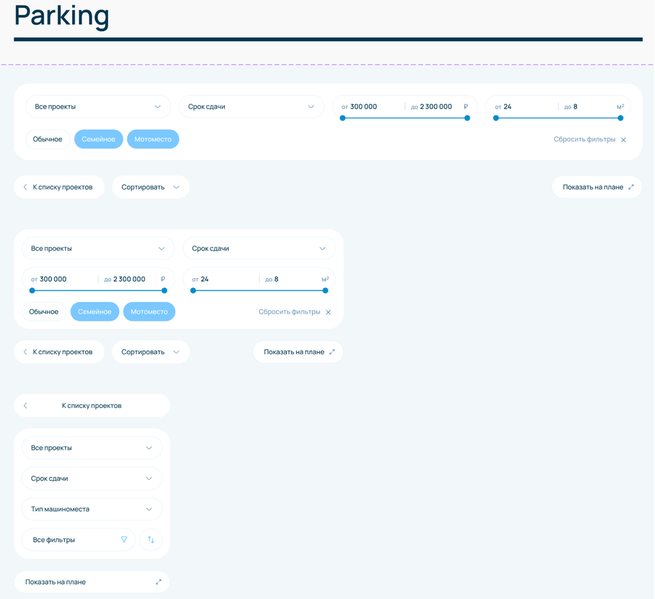This screenshot has width=655, height=599.
Task: Click the funnel icon in Все фильтры
Action: (124, 540)
